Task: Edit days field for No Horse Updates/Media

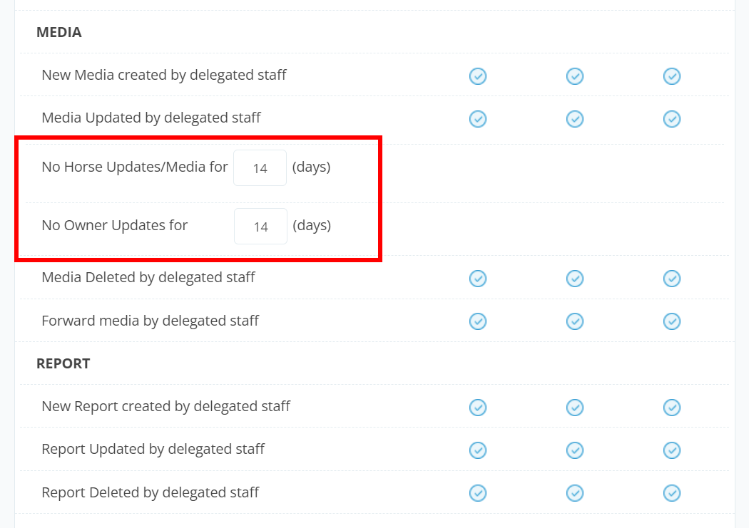Action: pos(260,168)
